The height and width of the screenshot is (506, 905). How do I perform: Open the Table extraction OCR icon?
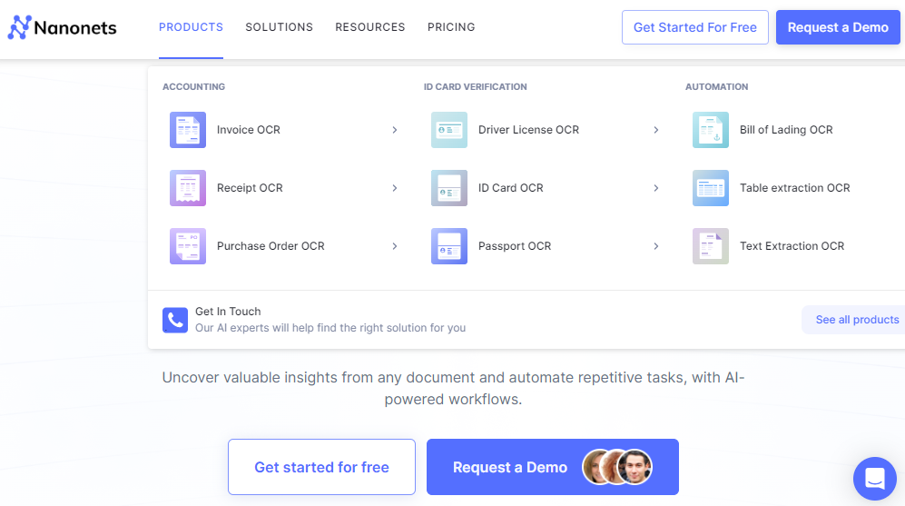711,188
